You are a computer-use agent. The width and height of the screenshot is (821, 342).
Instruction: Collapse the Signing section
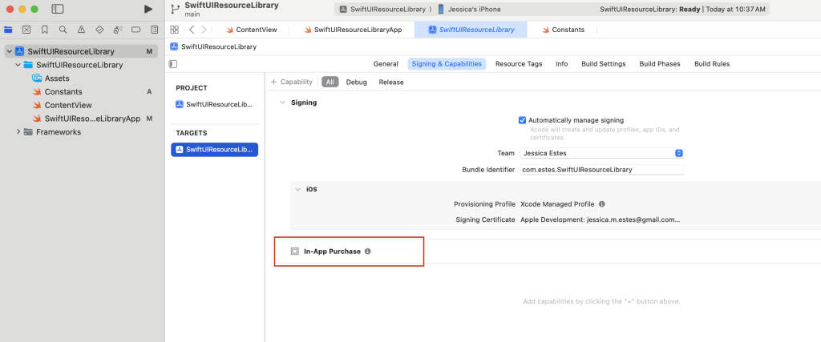click(x=283, y=103)
